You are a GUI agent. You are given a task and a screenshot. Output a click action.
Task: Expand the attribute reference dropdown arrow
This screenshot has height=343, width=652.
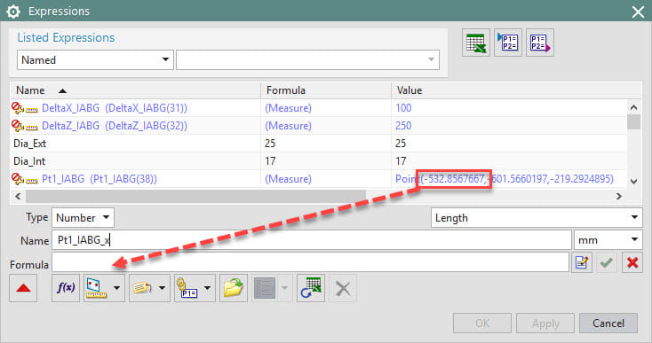click(163, 288)
